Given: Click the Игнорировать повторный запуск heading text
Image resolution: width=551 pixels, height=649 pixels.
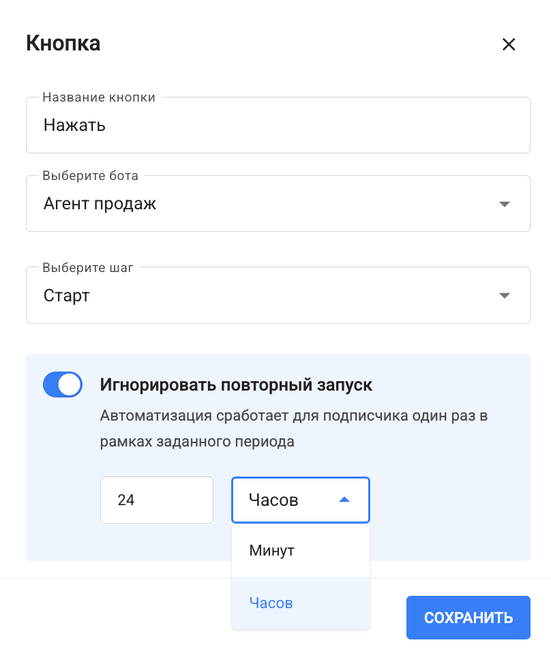Looking at the screenshot, I should (x=236, y=385).
